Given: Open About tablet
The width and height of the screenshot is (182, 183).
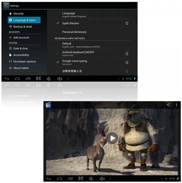Looking at the screenshot, I should (x=24, y=68).
